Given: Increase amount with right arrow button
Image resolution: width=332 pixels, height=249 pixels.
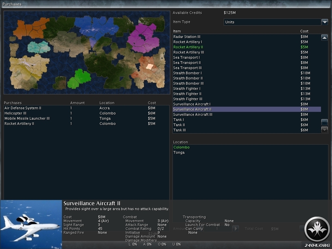Looking at the screenshot, I should pyautogui.click(x=236, y=229).
